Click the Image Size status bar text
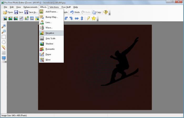The height and width of the screenshot is (118, 184). (14, 116)
